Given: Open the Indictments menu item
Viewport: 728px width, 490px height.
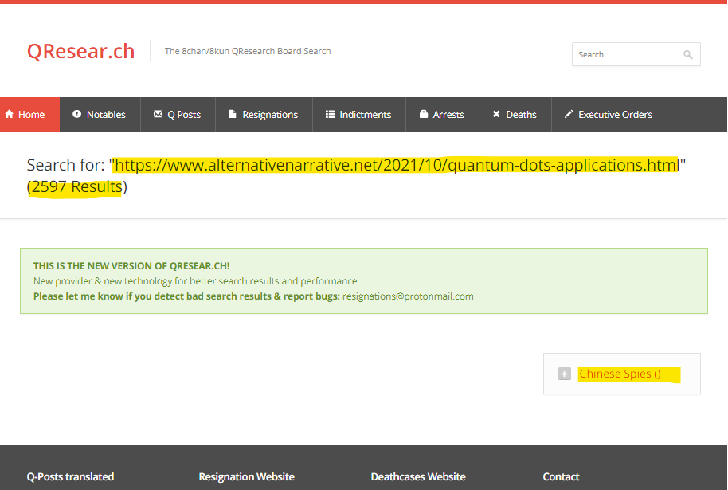Looking at the screenshot, I should point(359,115).
